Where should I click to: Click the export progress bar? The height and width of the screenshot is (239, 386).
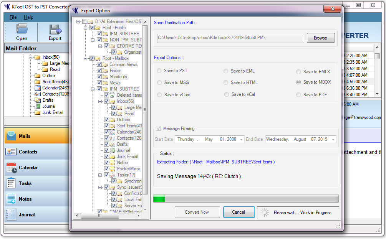pyautogui.click(x=245, y=198)
